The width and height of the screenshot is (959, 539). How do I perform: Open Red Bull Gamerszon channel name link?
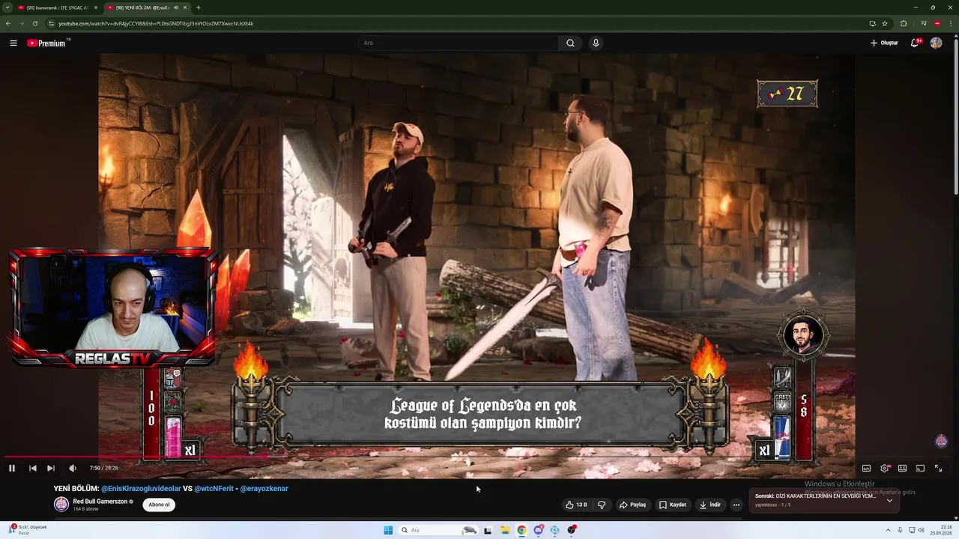pos(100,501)
